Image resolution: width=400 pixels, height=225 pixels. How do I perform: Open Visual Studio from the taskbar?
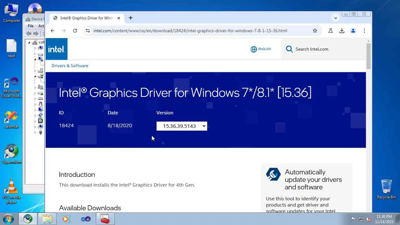85,219
